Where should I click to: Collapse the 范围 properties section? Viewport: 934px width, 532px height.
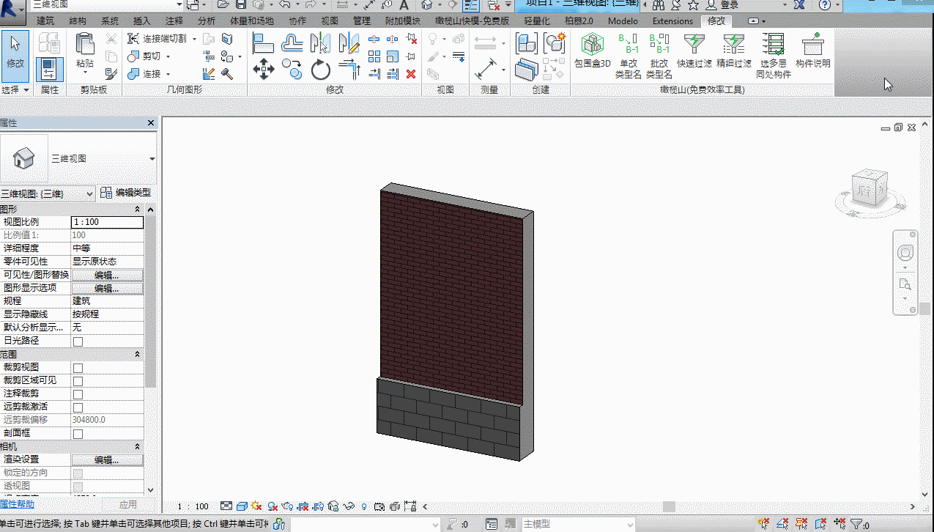[x=138, y=355]
